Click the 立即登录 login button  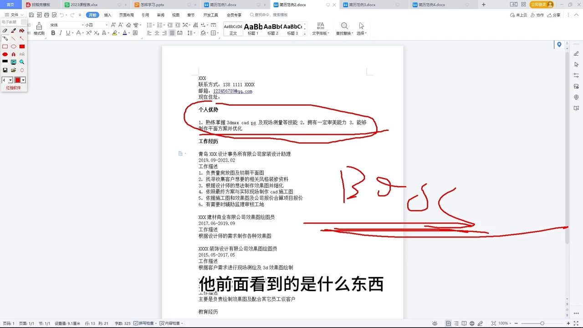[542, 5]
